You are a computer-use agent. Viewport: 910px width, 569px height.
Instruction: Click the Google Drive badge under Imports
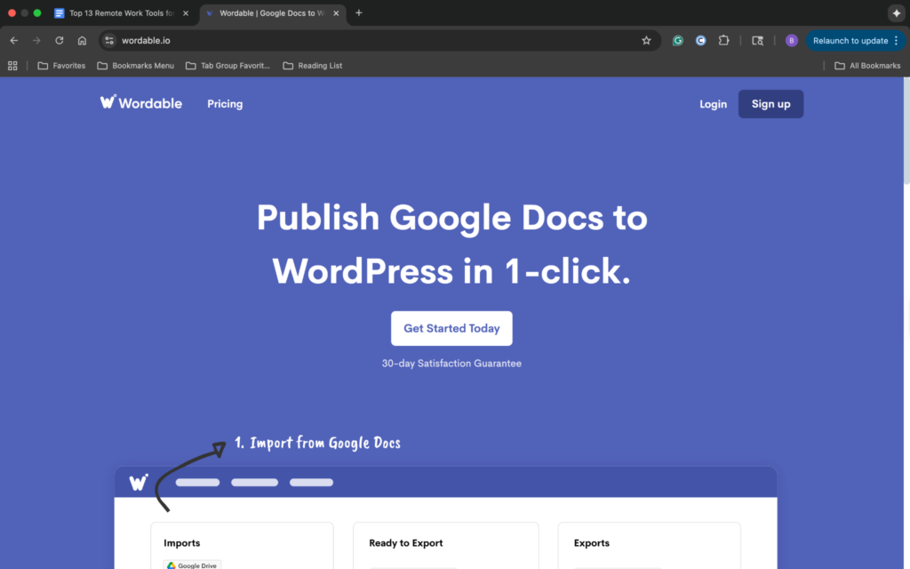click(192, 565)
